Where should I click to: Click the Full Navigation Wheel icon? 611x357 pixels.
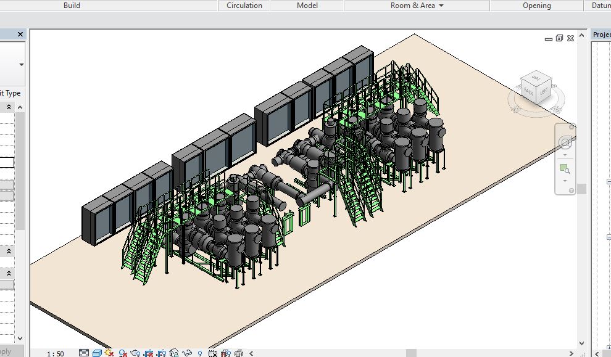[x=565, y=143]
